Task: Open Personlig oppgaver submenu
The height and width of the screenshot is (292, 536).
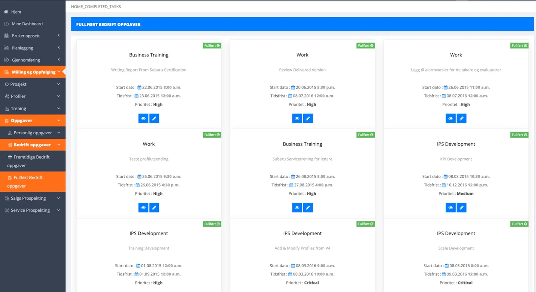Action: click(x=32, y=133)
